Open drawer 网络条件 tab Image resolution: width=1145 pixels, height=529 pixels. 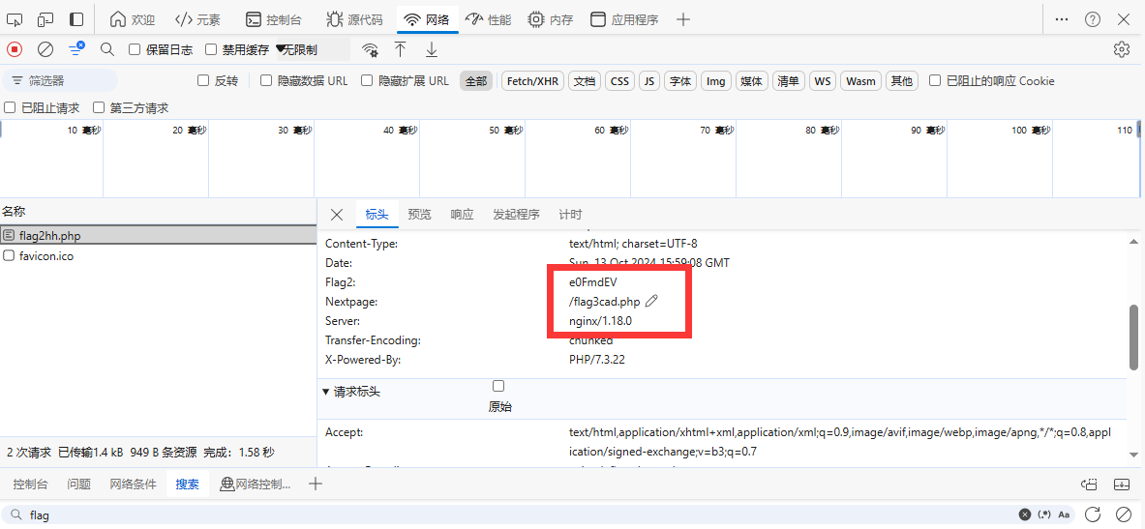[133, 484]
